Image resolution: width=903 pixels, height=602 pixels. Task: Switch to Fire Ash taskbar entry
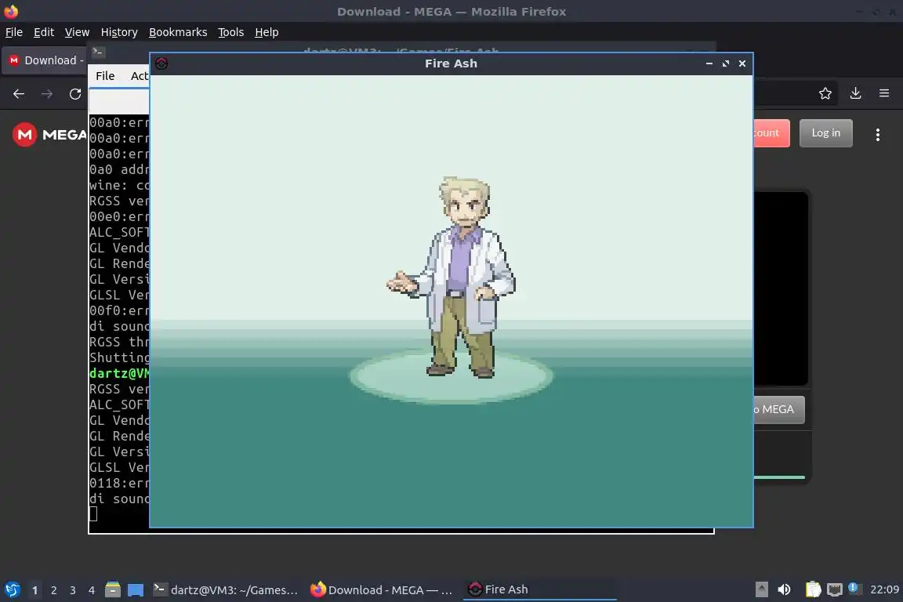point(539,589)
